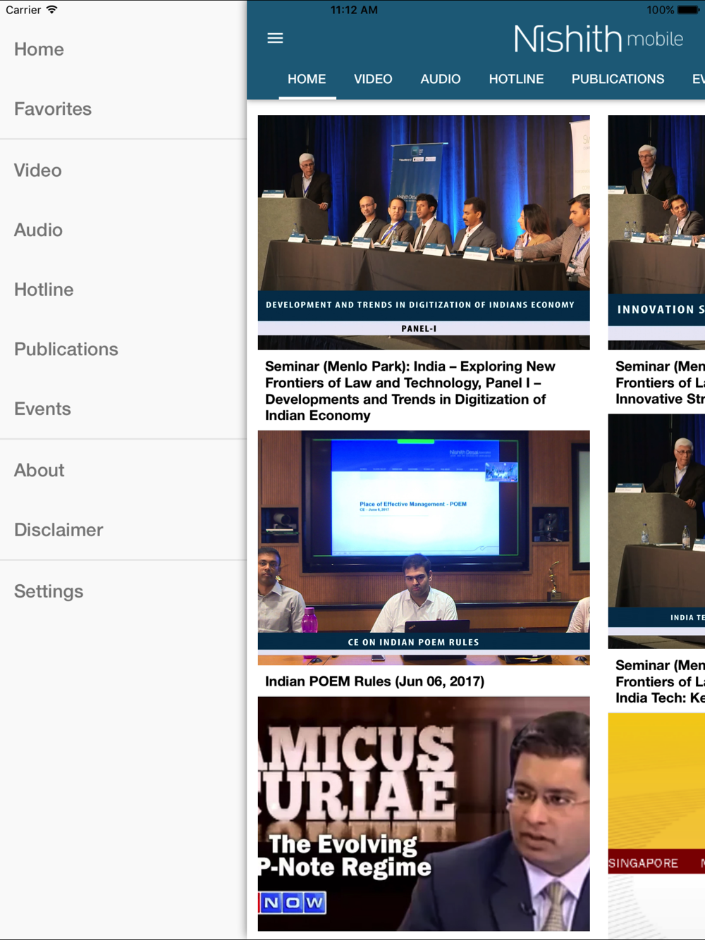Tap the hamburger menu icon
This screenshot has width=705, height=940.
(x=275, y=38)
